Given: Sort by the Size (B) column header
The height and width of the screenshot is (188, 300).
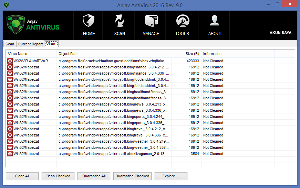Looking at the screenshot, I should point(186,54).
